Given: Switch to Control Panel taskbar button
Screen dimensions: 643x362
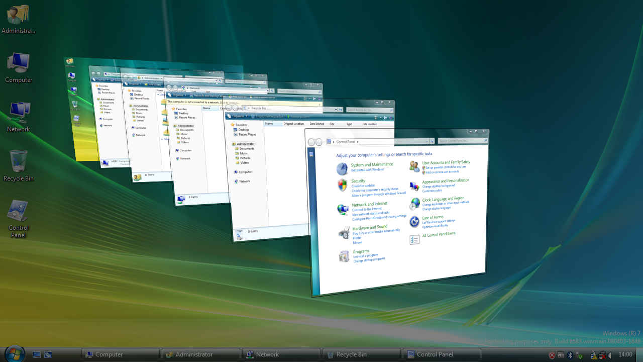Looking at the screenshot, I should coord(442,354).
